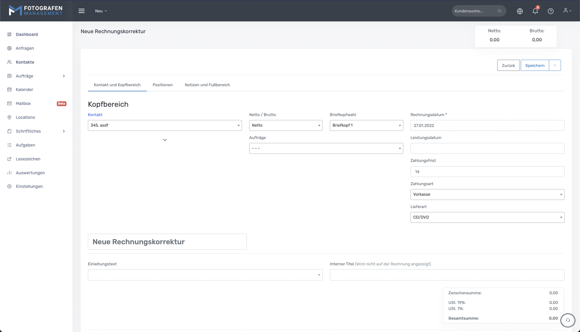Open the Auswertungen chart icon

(x=9, y=173)
